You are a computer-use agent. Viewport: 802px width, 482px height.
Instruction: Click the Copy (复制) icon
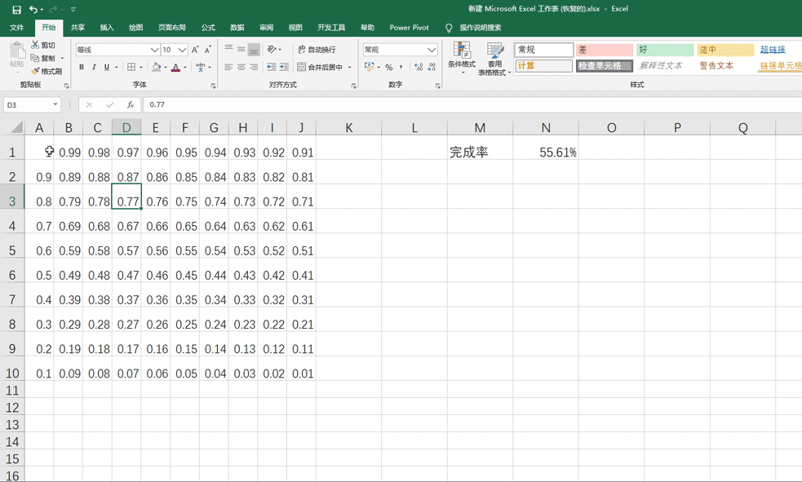coord(35,58)
